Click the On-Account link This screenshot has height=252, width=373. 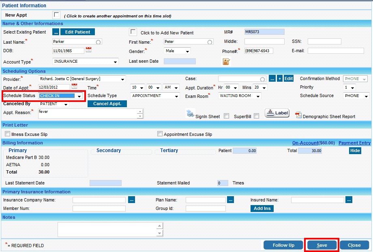point(313,143)
